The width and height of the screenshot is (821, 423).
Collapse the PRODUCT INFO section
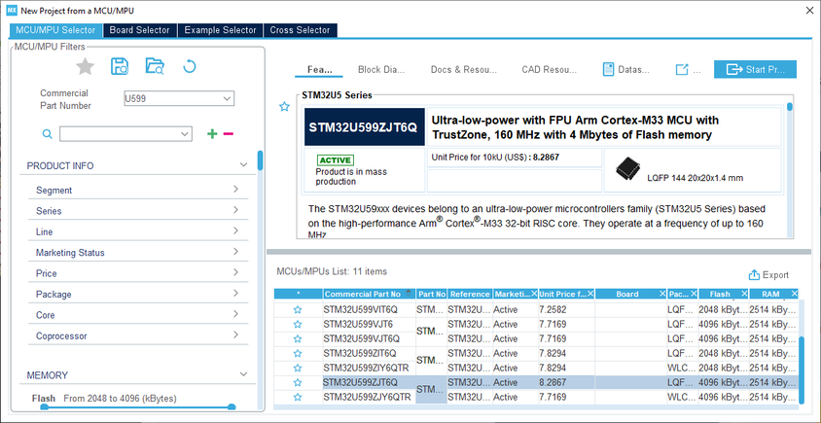pyautogui.click(x=243, y=165)
